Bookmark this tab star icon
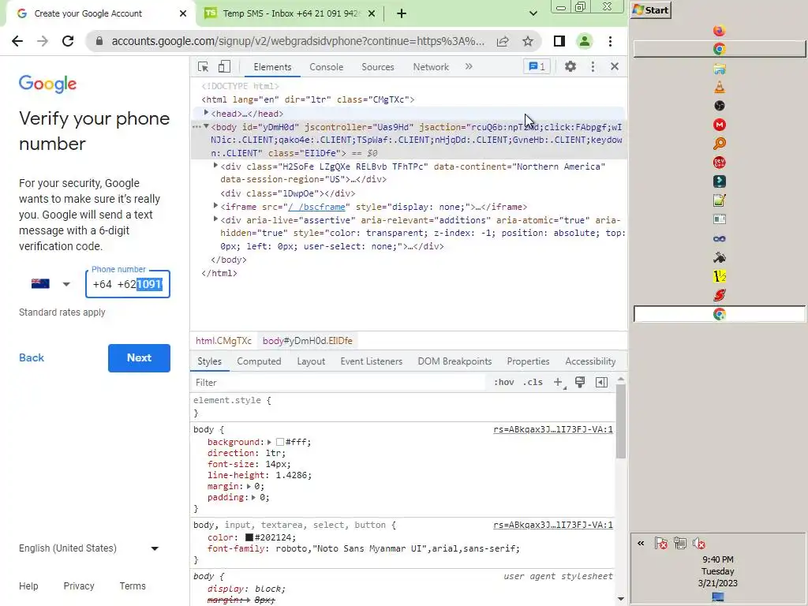808x606 pixels. 528,41
